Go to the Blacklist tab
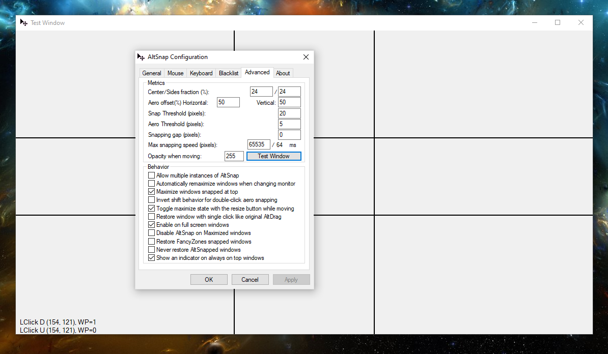Image resolution: width=608 pixels, height=354 pixels. (229, 73)
